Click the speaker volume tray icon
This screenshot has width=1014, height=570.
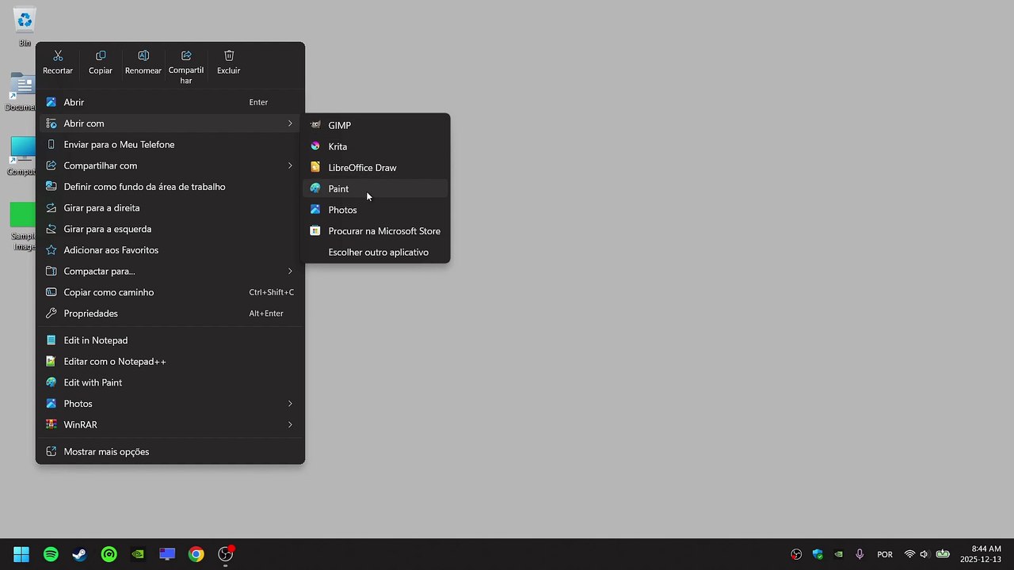pos(924,554)
